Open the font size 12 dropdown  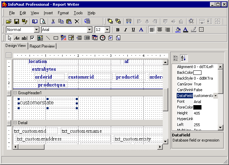click(107, 30)
